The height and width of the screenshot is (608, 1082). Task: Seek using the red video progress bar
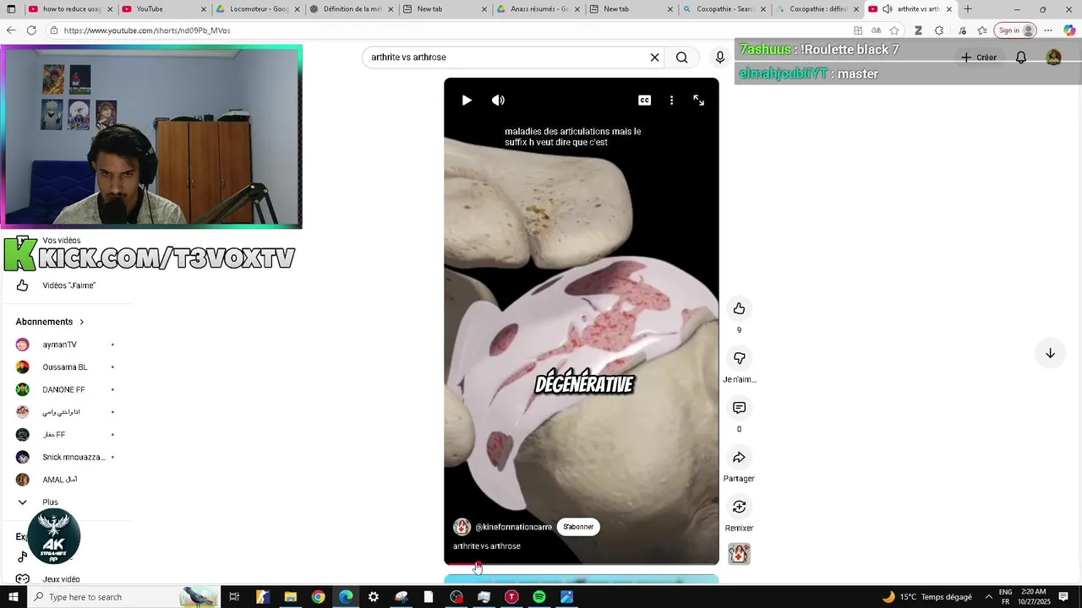coord(582,563)
